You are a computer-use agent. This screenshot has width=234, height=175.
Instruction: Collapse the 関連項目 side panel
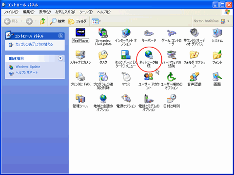pos(60,58)
